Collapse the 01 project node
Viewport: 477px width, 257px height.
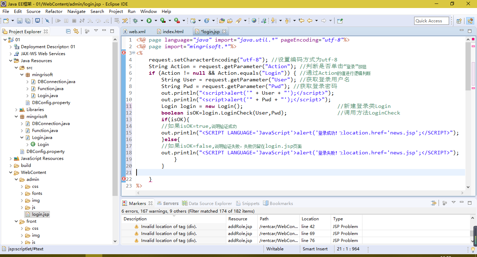[5, 39]
